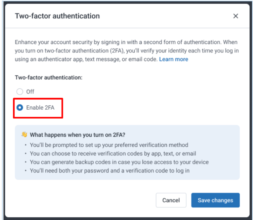Screen dimensions: 254x220
Task: Open the Learn more link
Action: pyautogui.click(x=173, y=59)
